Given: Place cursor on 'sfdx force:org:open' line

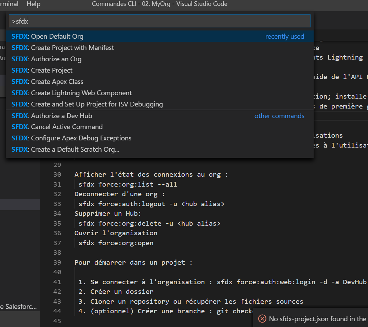Looking at the screenshot, I should (x=116, y=243).
